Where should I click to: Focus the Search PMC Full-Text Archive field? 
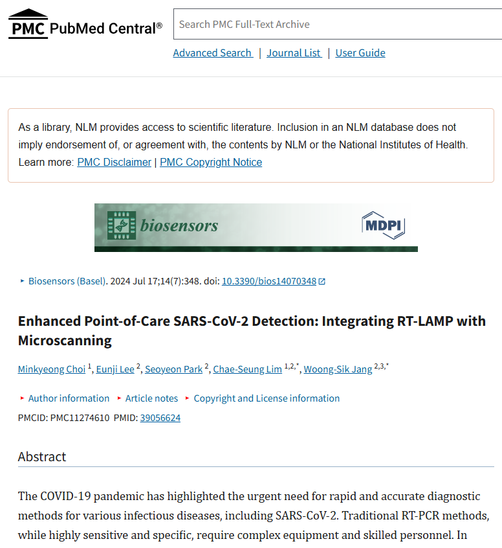[338, 24]
